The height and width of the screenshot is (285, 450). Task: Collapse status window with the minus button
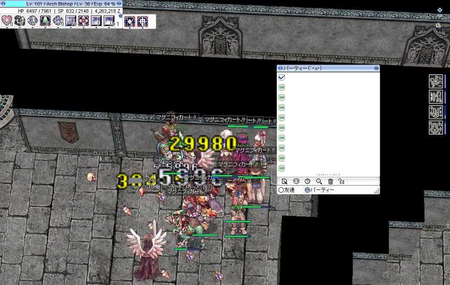pos(119,4)
